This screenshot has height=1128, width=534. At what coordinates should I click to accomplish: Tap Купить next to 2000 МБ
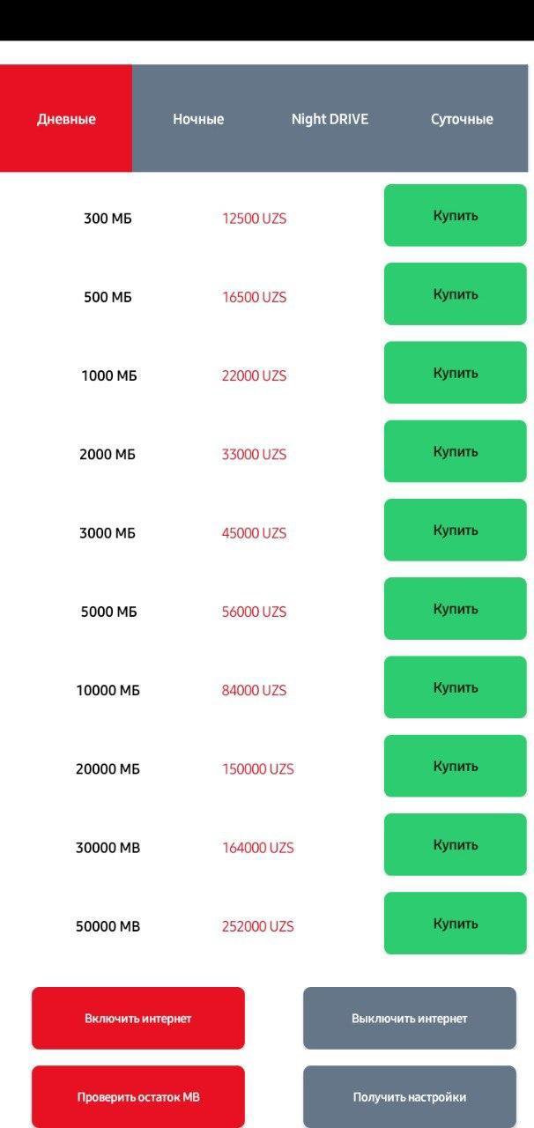455,451
